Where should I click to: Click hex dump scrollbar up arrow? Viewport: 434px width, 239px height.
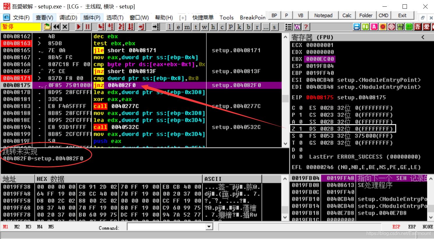click(x=285, y=179)
